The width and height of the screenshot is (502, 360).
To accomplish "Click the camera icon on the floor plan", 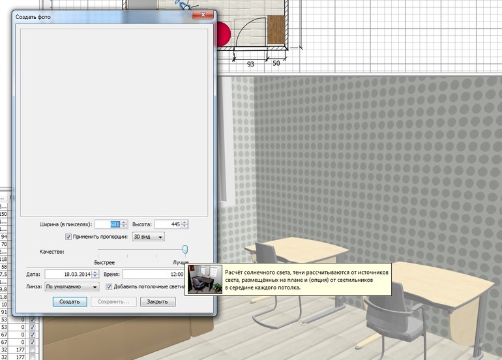I will [185, 5].
